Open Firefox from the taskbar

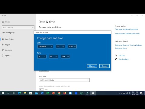tap(65, 93)
